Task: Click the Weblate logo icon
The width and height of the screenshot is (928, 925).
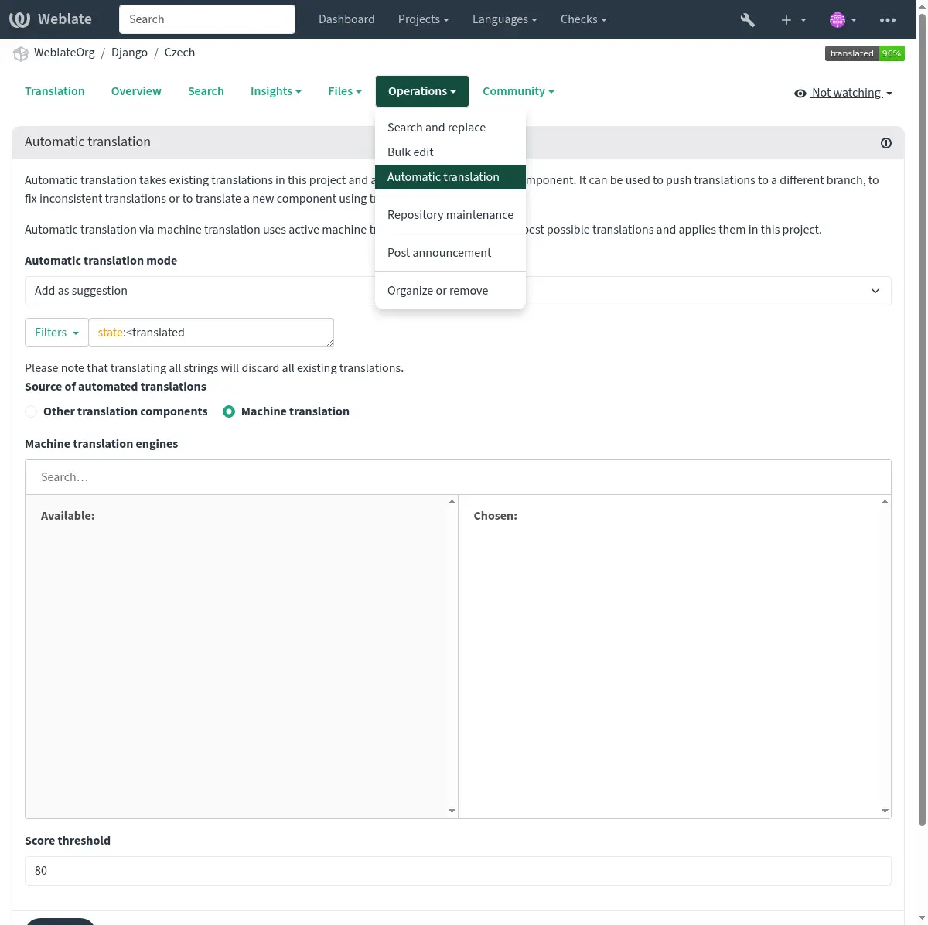Action: 19,19
